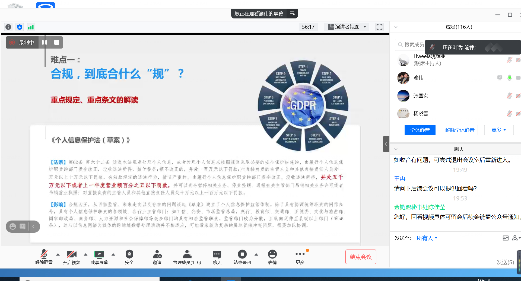Viewport: 521px width, 281px height.
Task: Click the blue encryption shield icon
Action: [x=20, y=27]
